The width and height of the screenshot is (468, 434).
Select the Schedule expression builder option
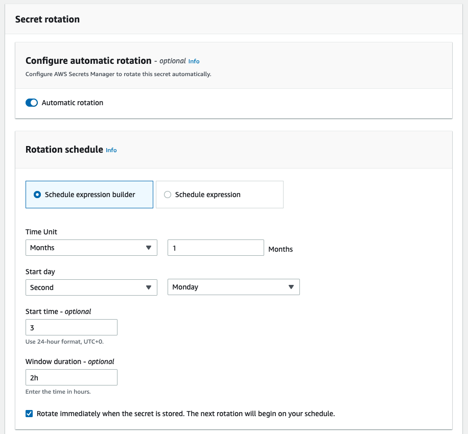click(89, 195)
